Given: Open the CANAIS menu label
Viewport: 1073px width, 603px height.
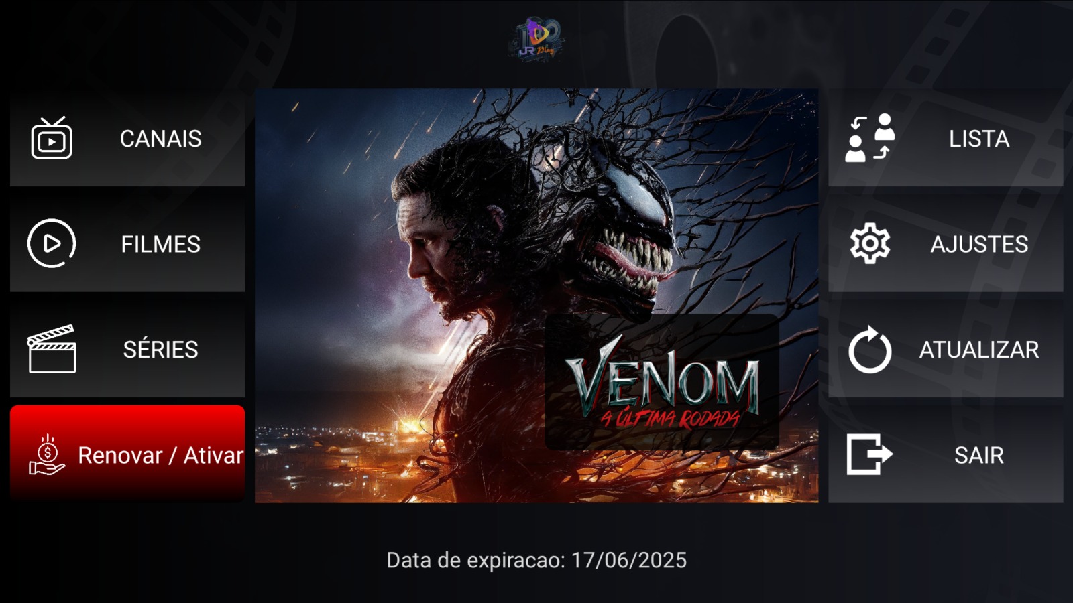Looking at the screenshot, I should tap(160, 139).
